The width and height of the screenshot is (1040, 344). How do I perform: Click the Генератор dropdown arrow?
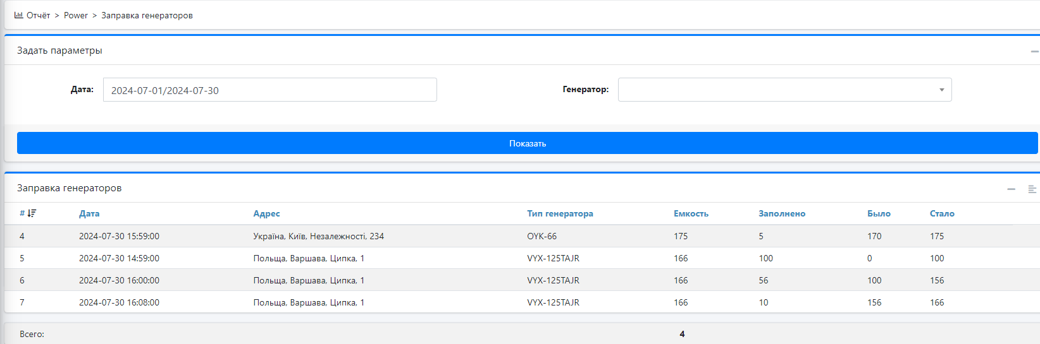(941, 90)
